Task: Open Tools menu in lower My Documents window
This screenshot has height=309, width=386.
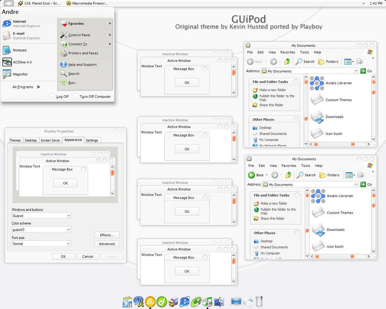Action: coord(305,166)
